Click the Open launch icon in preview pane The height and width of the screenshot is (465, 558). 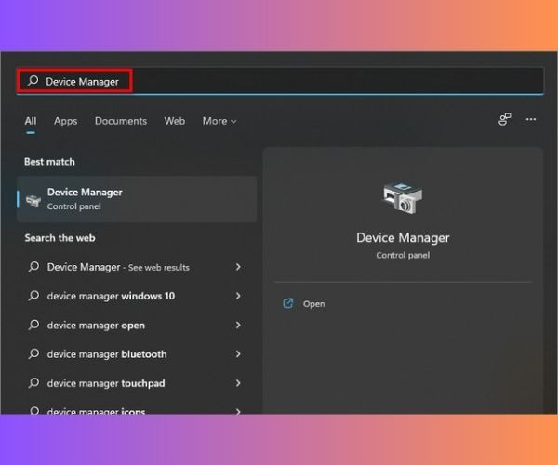(288, 303)
